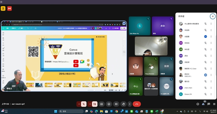Leave the call with the red hang-up button
217x114 pixels.
tap(137, 104)
